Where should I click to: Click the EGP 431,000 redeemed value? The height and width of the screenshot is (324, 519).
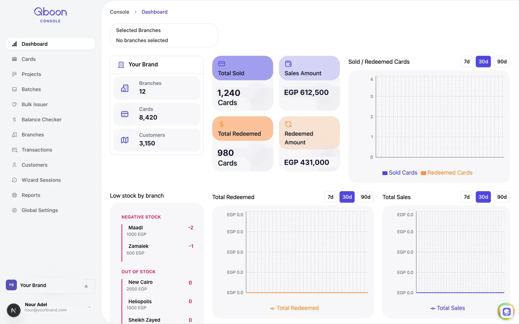click(x=307, y=163)
